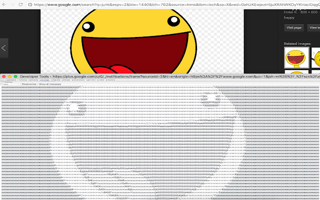Click the large smiley face preview image
The height and width of the screenshot is (200, 320).
pos(142,41)
